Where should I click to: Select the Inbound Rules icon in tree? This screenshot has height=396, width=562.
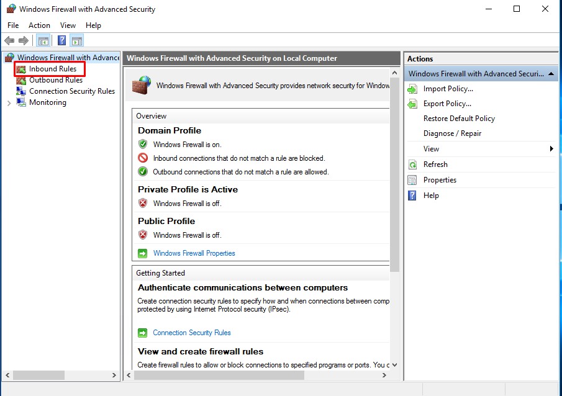(21, 69)
